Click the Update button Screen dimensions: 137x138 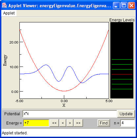point(126,114)
